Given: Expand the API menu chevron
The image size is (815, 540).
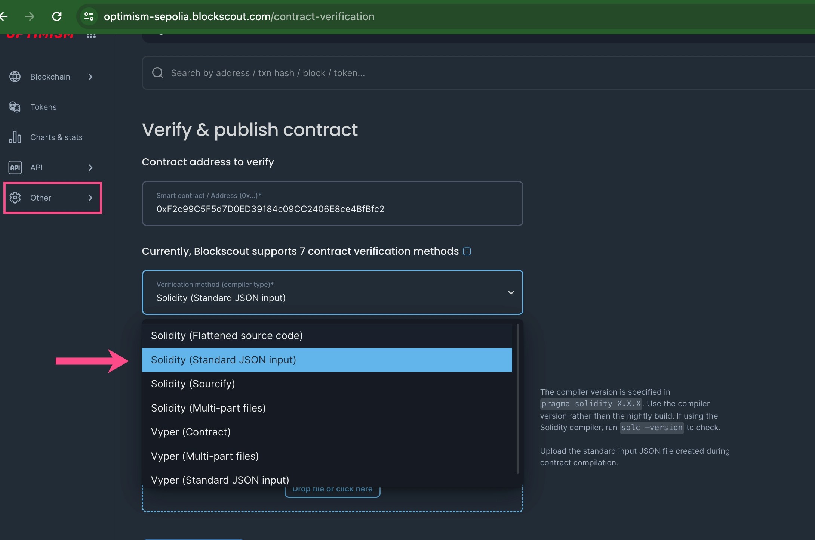Looking at the screenshot, I should (x=90, y=167).
